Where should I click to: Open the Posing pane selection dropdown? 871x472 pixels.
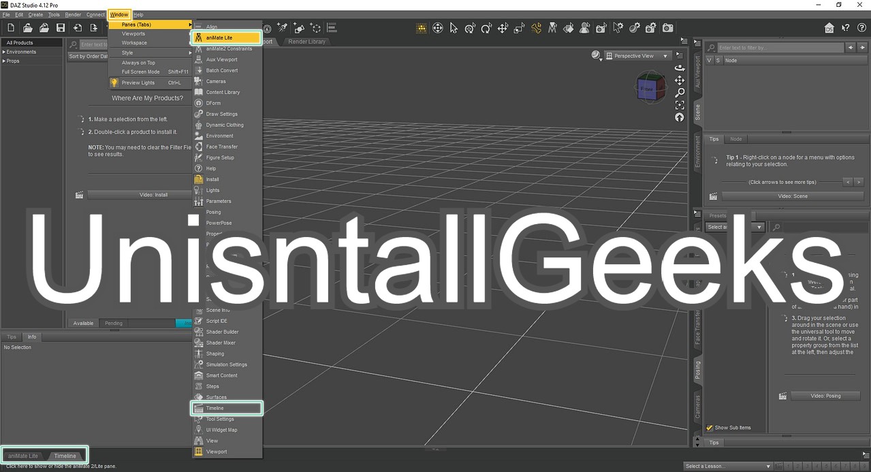point(735,227)
